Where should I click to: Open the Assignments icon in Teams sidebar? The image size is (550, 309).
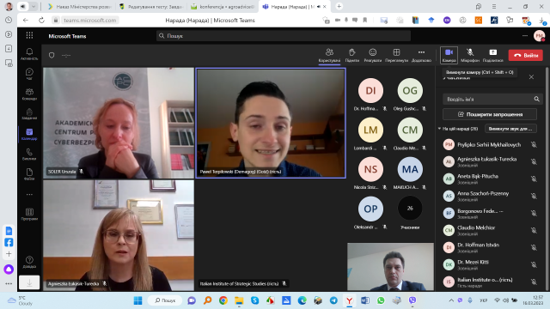click(29, 114)
